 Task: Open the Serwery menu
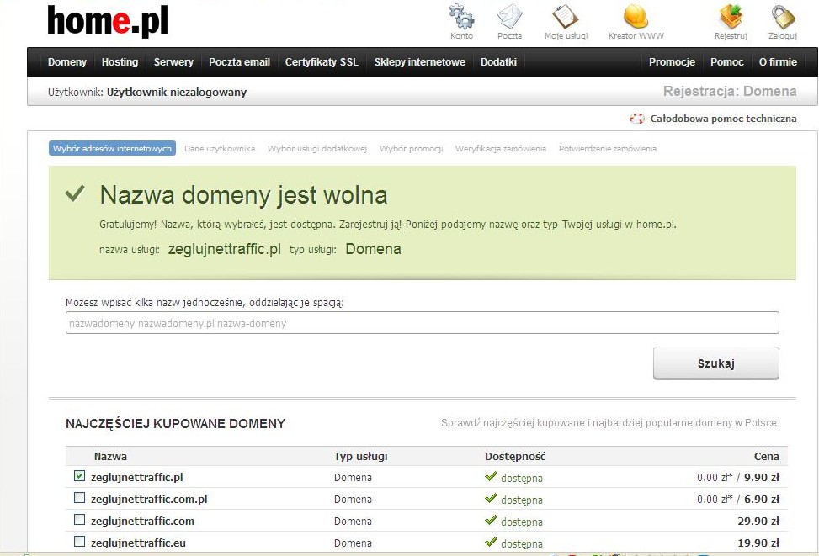[173, 61]
